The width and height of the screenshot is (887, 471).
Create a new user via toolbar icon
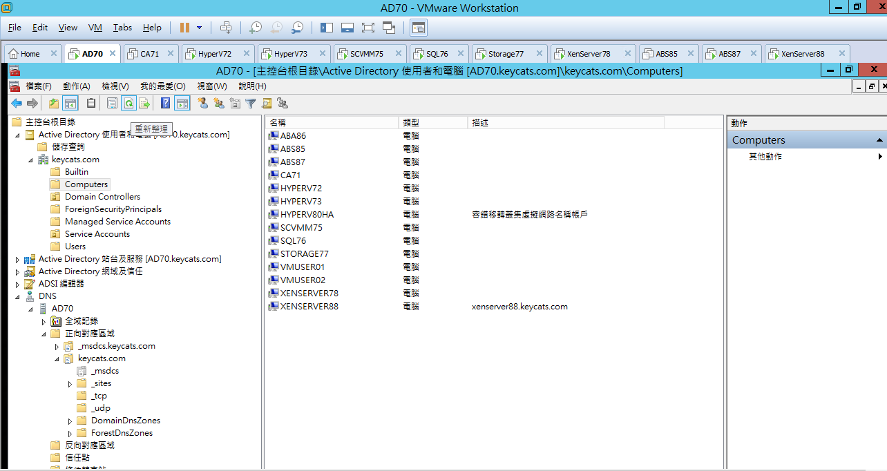[202, 104]
